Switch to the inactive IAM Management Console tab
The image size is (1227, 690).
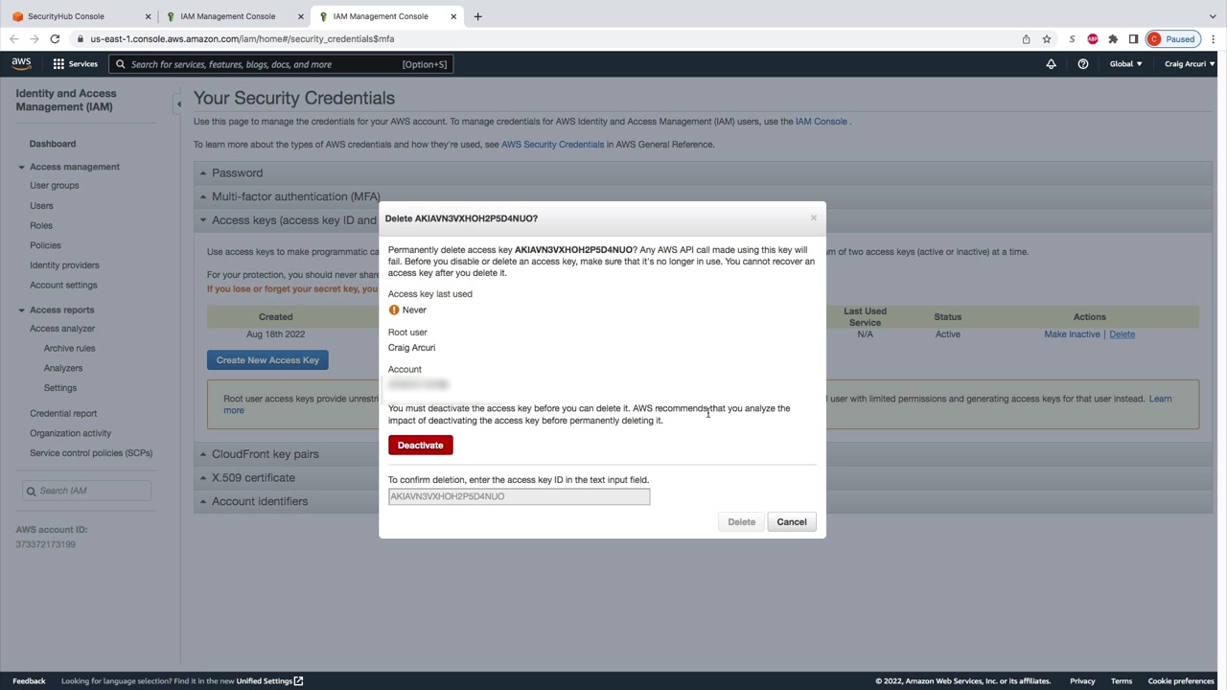tap(233, 16)
